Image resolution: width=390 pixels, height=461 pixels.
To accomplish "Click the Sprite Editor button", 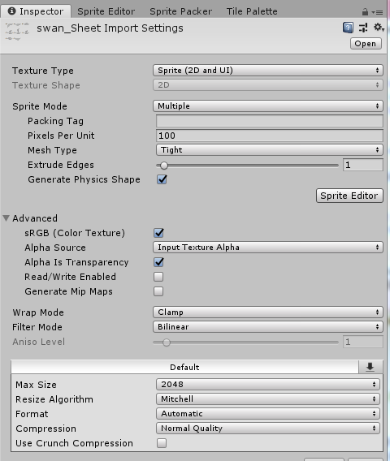I will 349,196.
